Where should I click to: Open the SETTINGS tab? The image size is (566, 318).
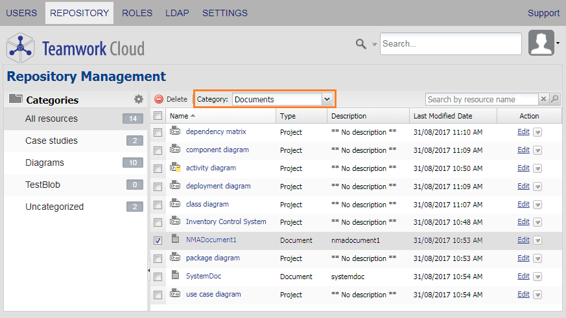pyautogui.click(x=224, y=13)
